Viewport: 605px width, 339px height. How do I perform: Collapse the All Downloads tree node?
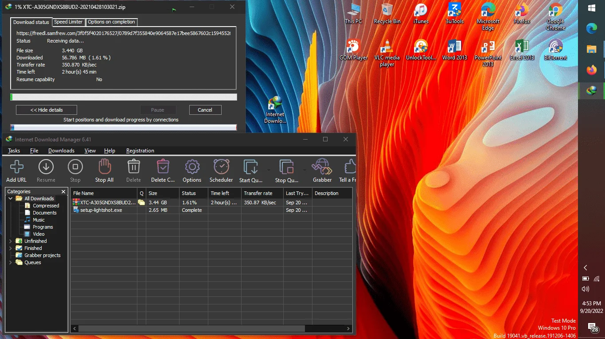[11, 199]
